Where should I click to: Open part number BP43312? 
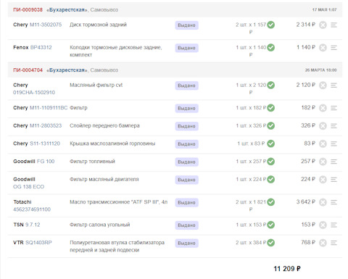pyautogui.click(x=41, y=47)
